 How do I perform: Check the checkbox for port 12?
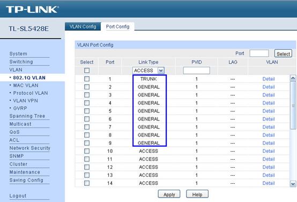[87, 167]
